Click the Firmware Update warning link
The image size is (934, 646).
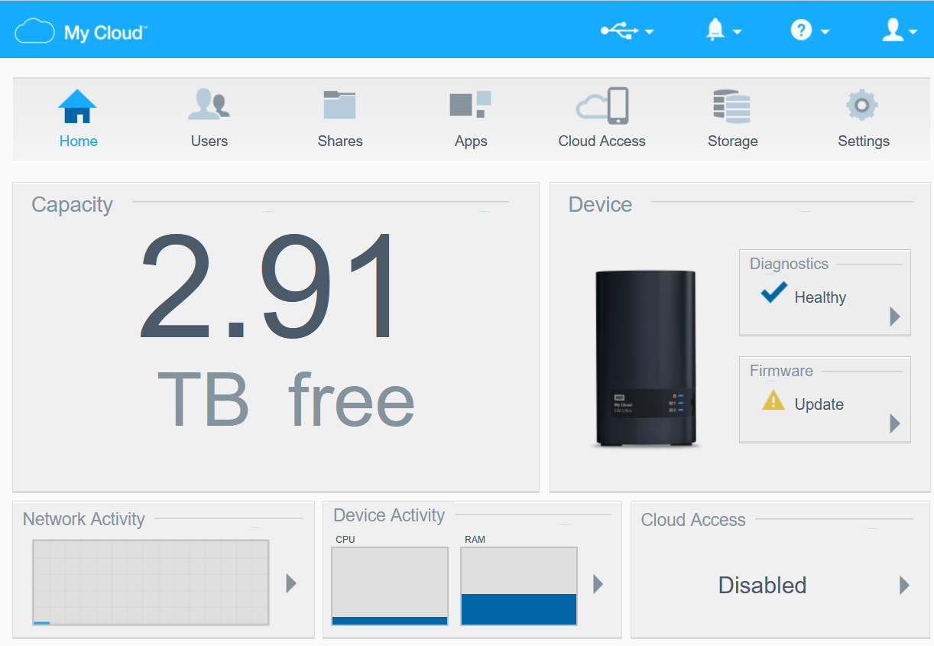(x=818, y=404)
